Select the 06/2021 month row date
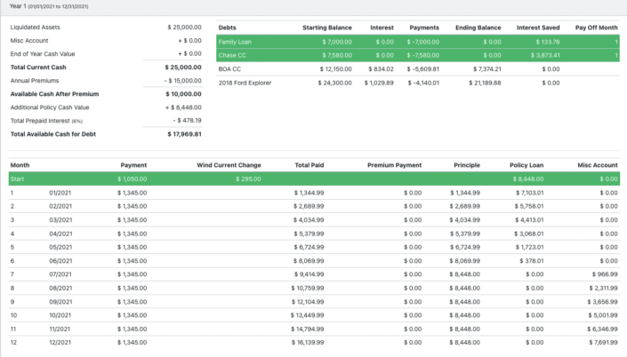Image resolution: width=627 pixels, height=357 pixels. (x=60, y=261)
